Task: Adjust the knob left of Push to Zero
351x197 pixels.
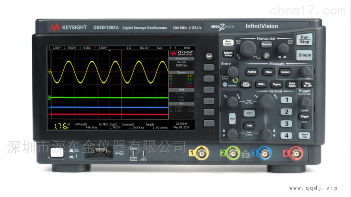Action: [x=233, y=134]
